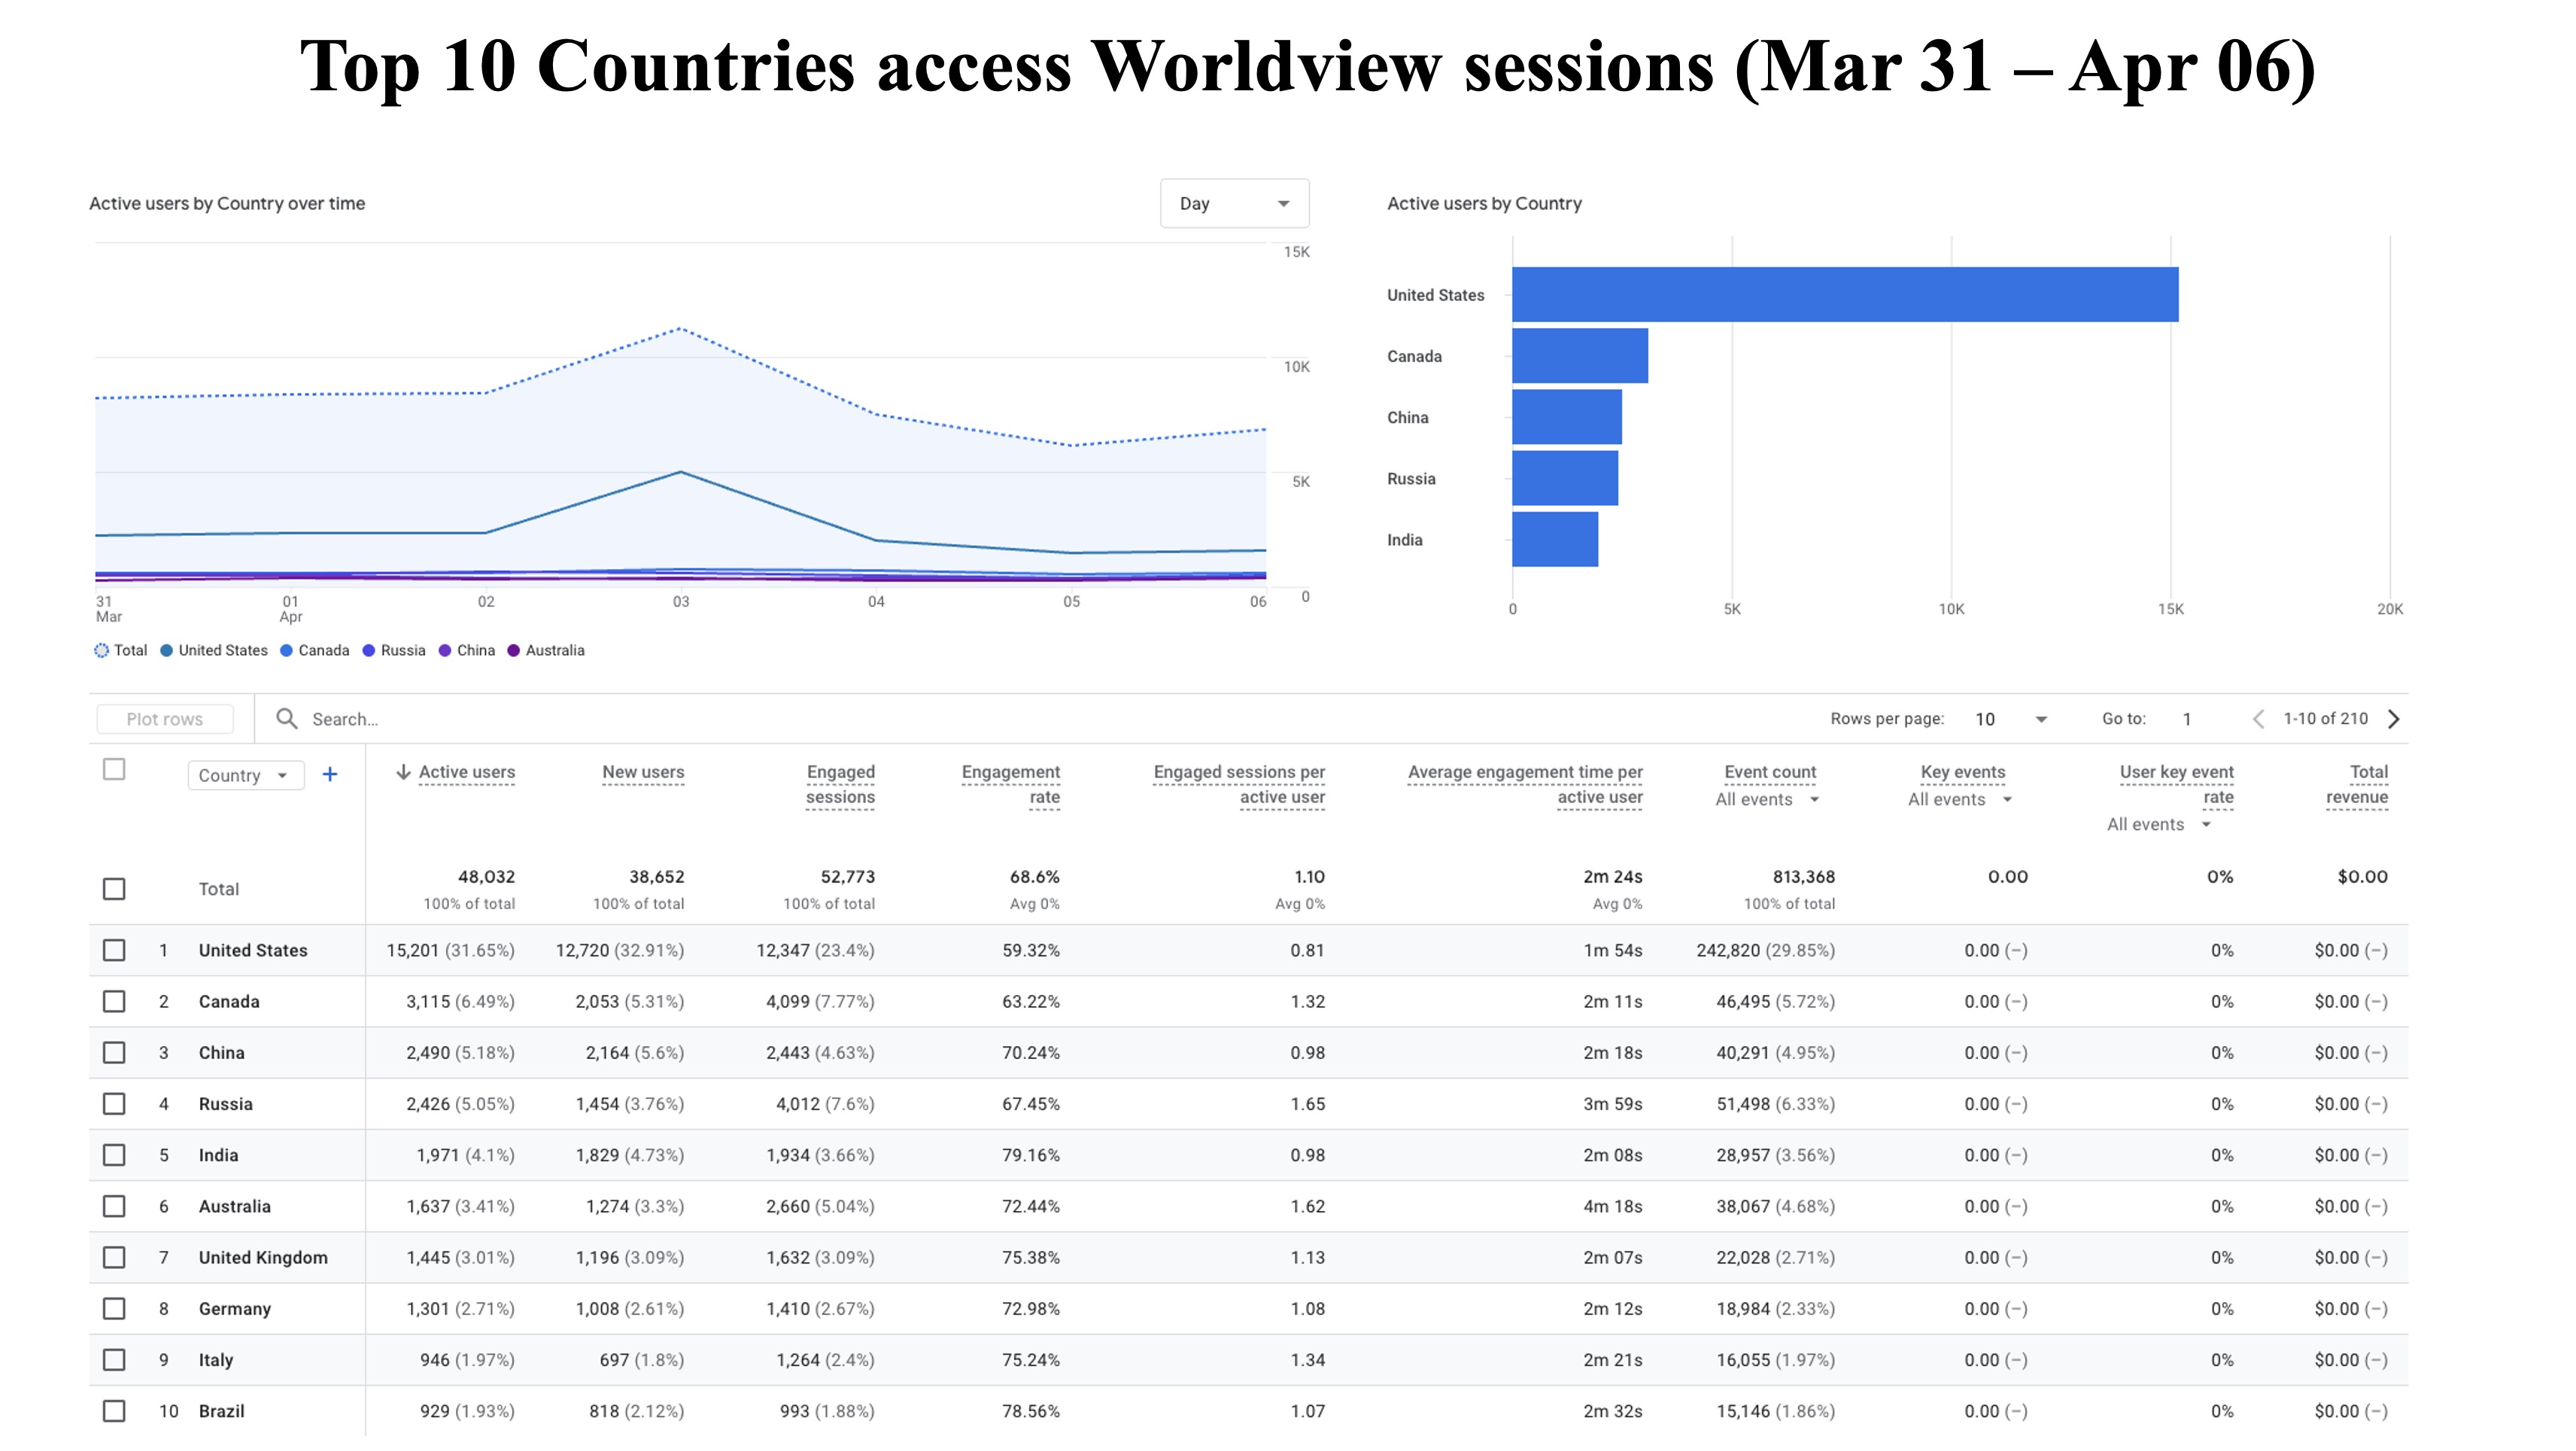Click the 1-10 of 210 pagination text
The height and width of the screenshot is (1451, 2576).
[2325, 718]
